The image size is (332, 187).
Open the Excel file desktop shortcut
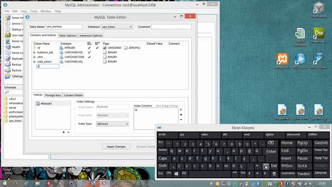coord(300,37)
